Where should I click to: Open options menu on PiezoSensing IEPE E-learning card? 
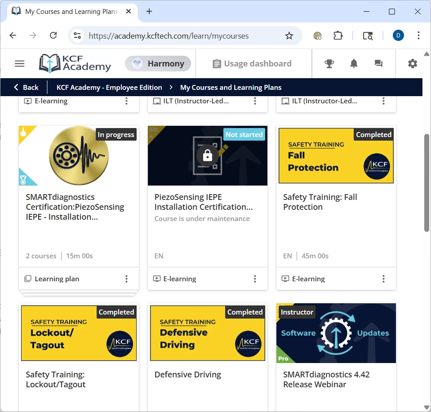(x=255, y=279)
